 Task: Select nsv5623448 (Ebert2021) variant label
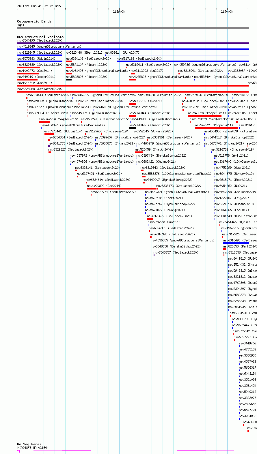83,52
